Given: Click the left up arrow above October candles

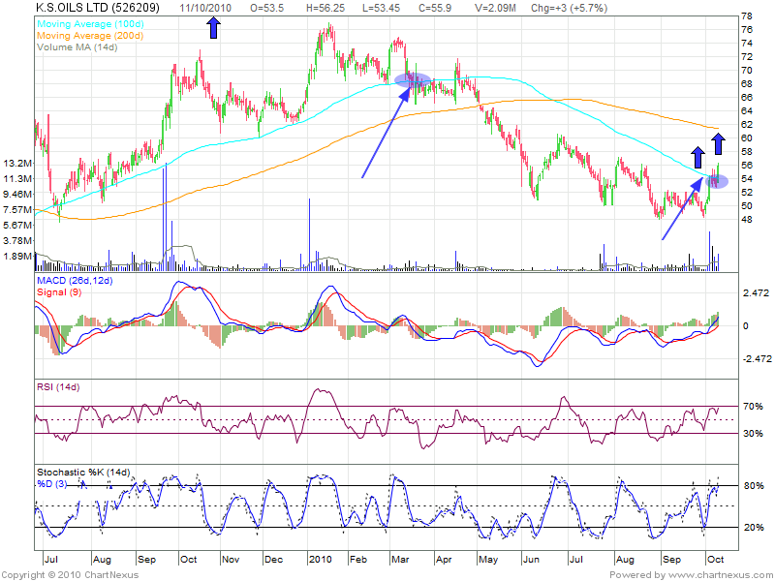Looking at the screenshot, I should click(697, 157).
